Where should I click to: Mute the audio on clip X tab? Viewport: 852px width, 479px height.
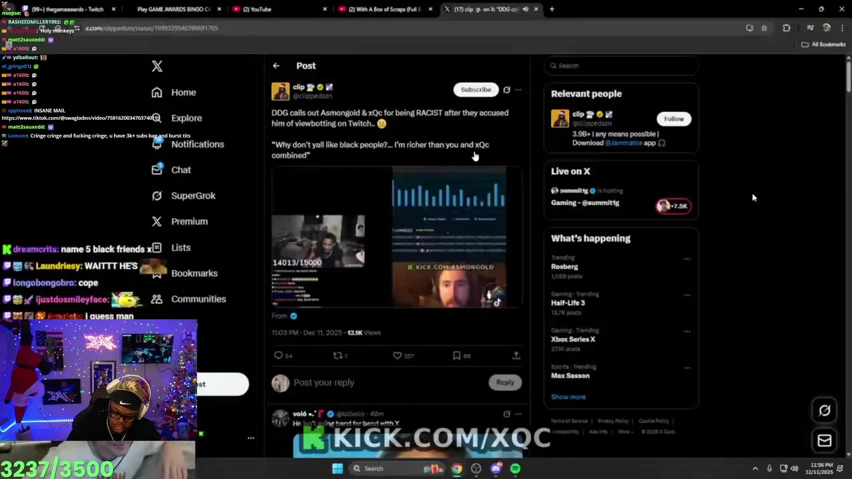(x=526, y=9)
